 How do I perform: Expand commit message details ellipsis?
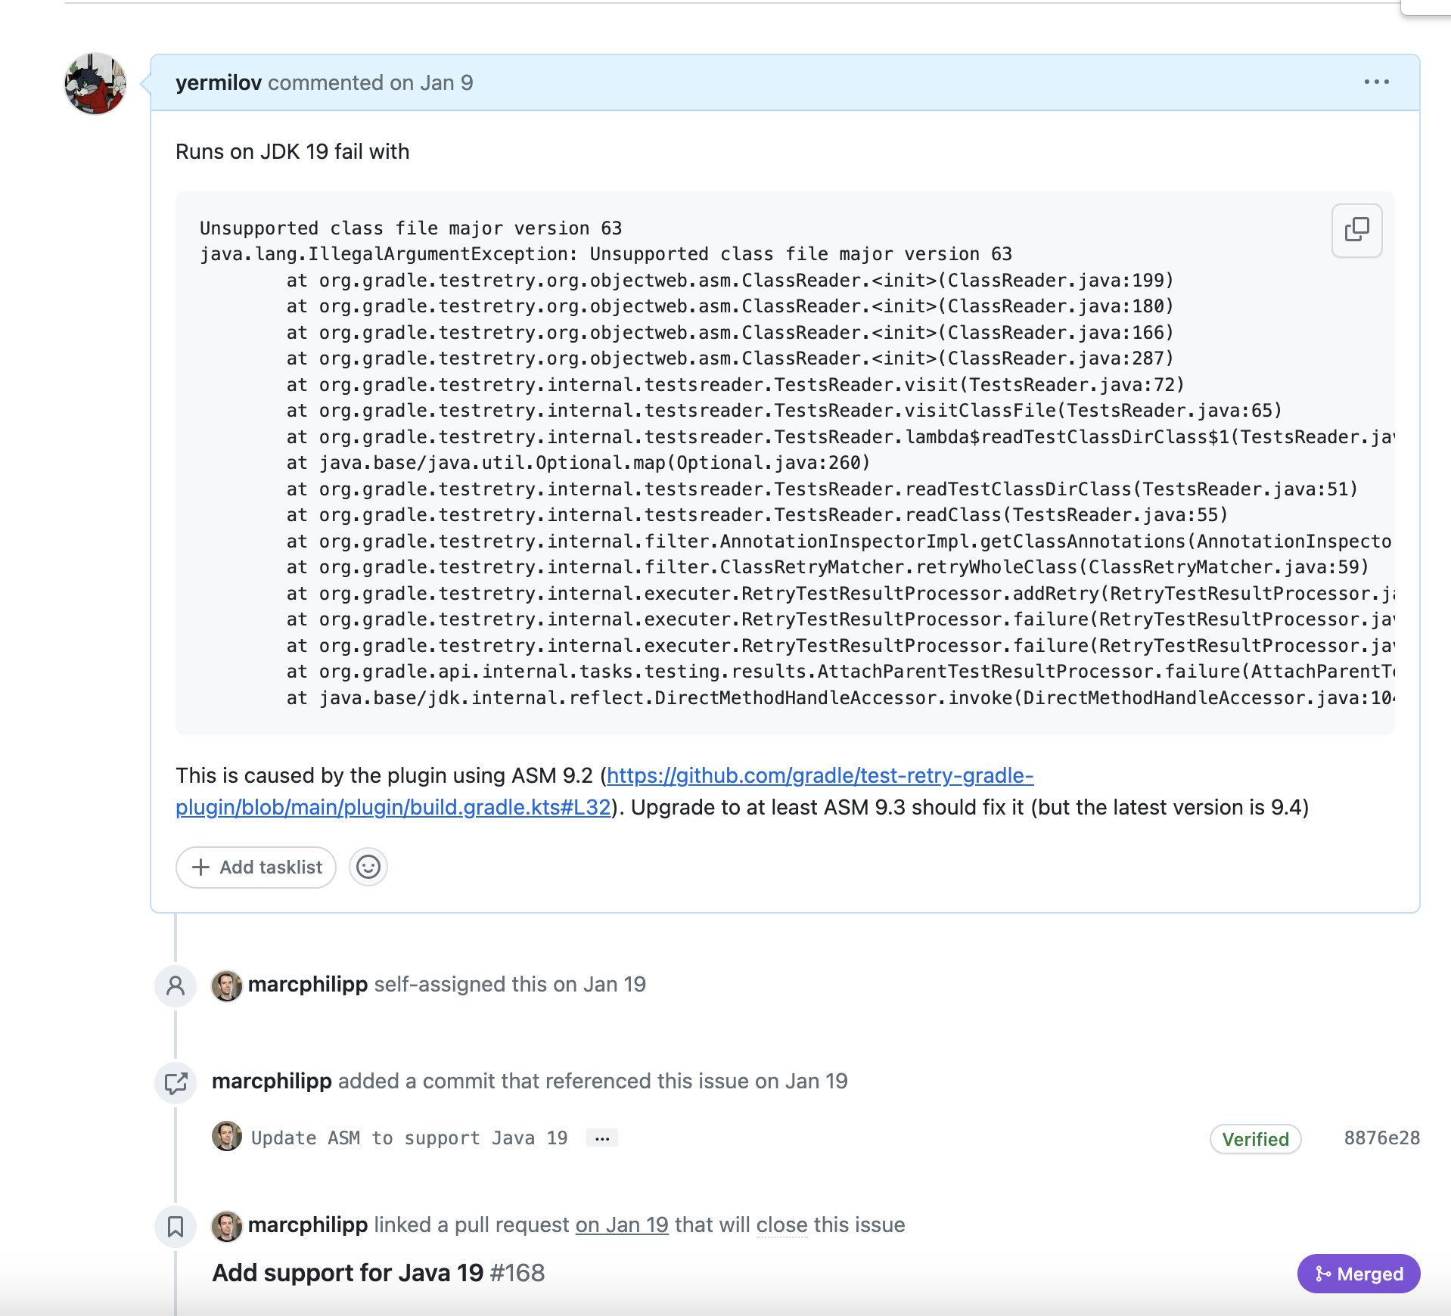pyautogui.click(x=602, y=1138)
